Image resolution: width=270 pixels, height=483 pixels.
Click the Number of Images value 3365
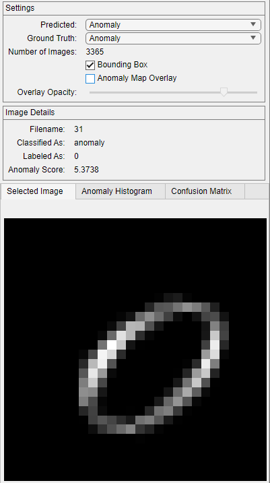pos(95,52)
